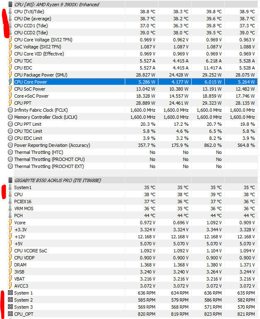Select the System1 temperature row label
Viewport: 260px width, 319px height.
23,187
